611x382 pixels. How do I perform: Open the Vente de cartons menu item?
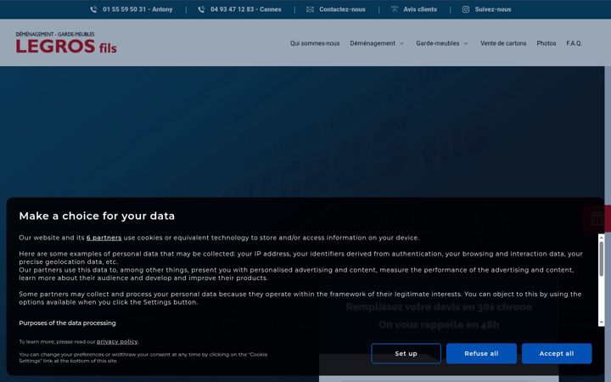tap(503, 43)
